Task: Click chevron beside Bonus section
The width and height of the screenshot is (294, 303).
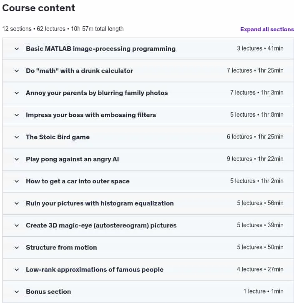Action: (x=17, y=292)
